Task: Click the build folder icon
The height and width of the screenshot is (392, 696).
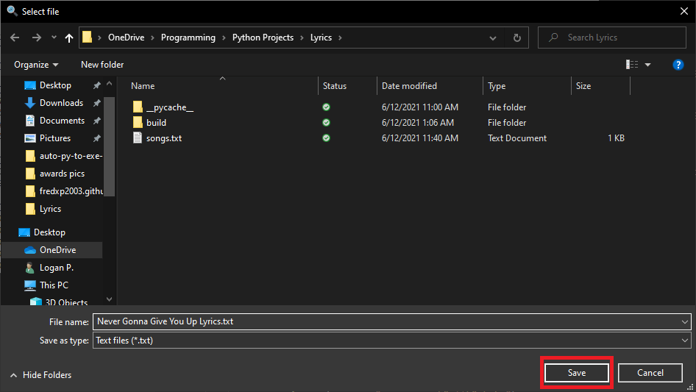Action: pyautogui.click(x=138, y=123)
